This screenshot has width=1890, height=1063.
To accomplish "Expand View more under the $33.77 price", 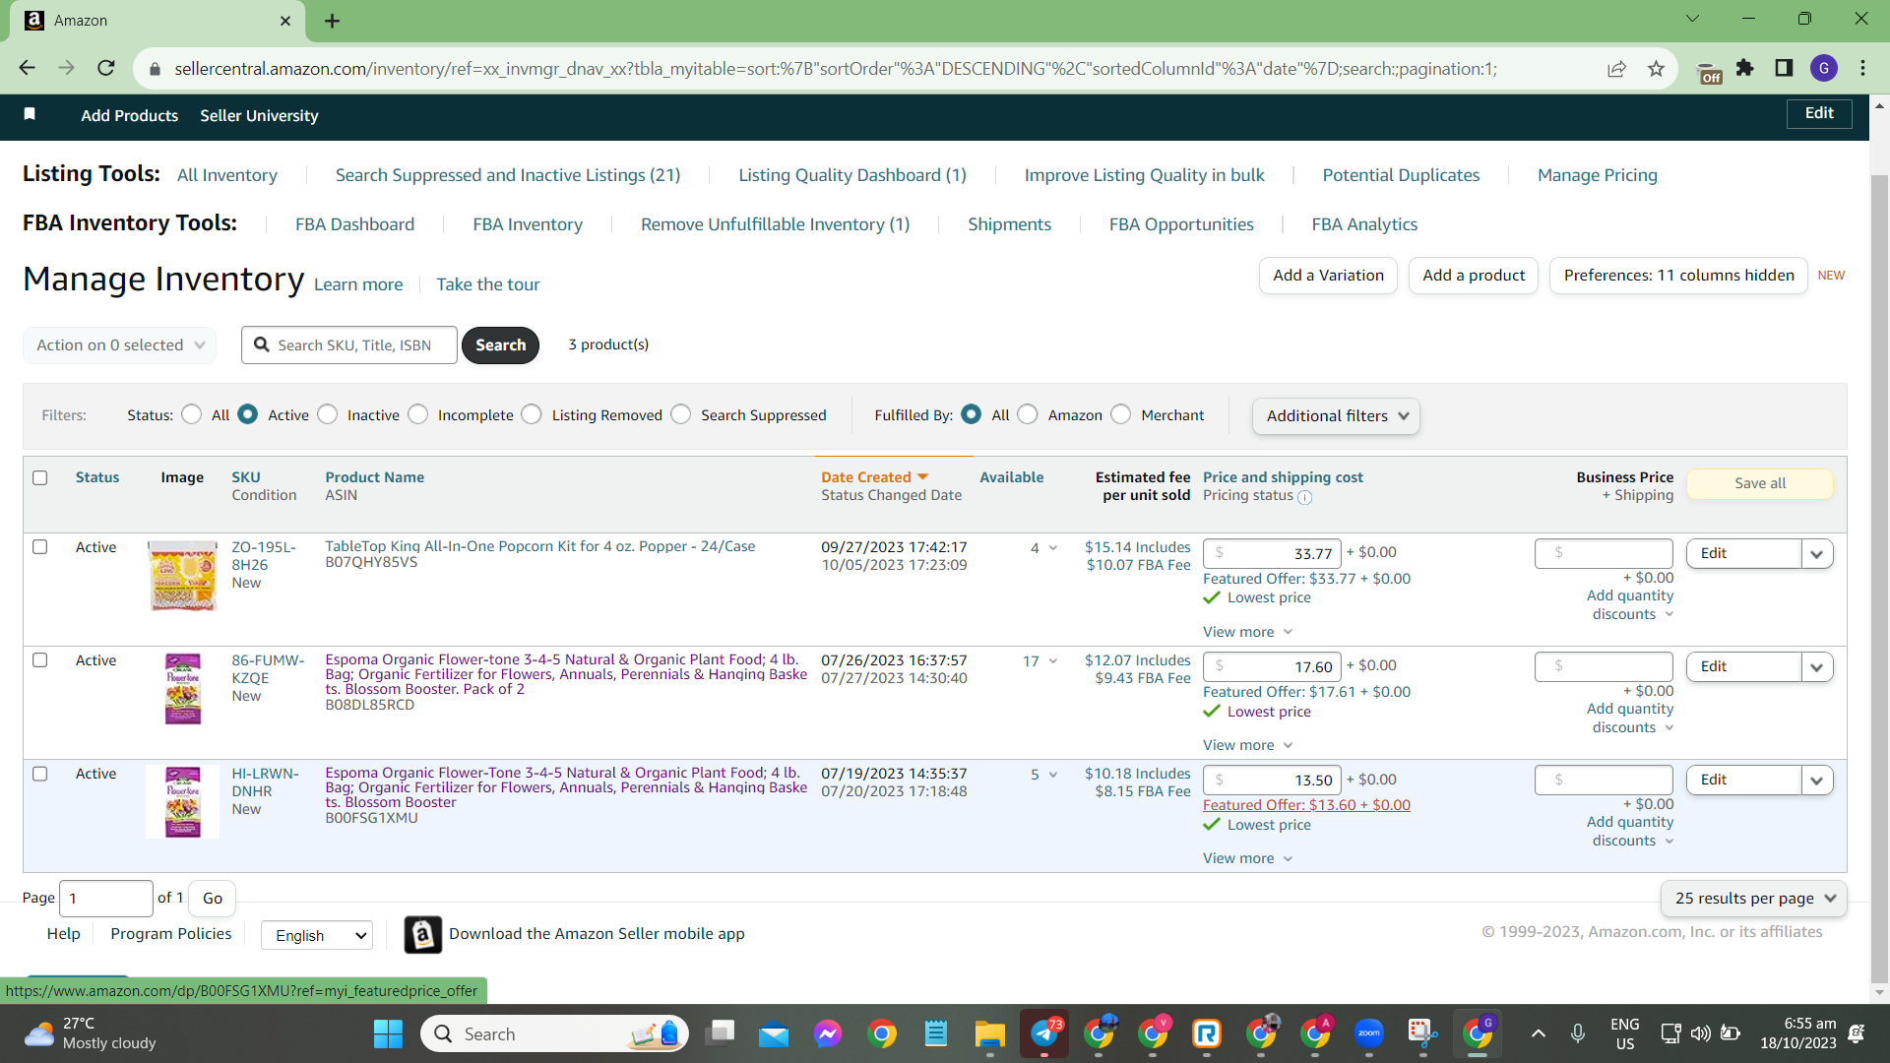I will coord(1247,632).
